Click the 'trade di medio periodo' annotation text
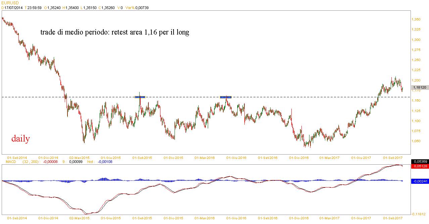The height and width of the screenshot is (224, 429). pos(114,33)
